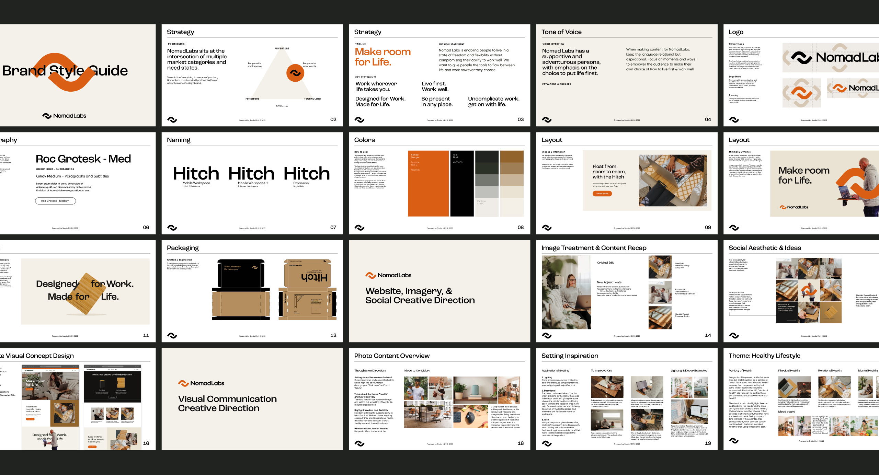Click page number 08 on Colors slide
This screenshot has height=475, width=879.
[521, 227]
